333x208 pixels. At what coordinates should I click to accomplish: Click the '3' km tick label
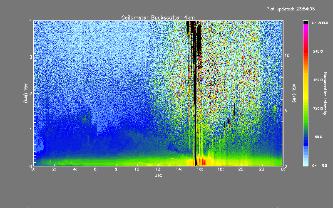[31, 57]
